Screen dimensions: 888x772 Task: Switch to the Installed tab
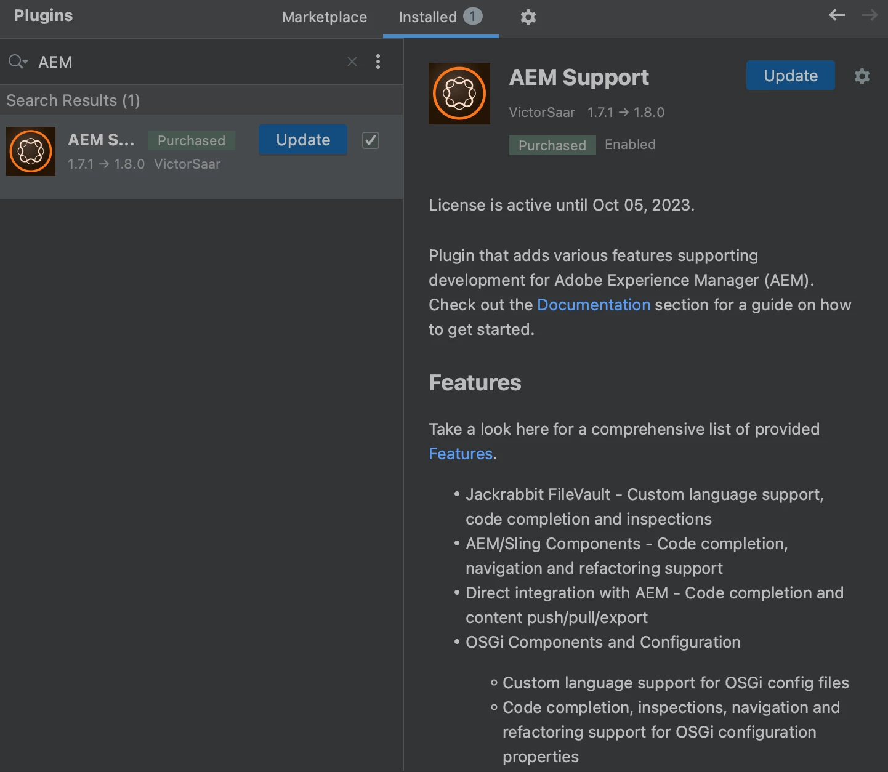click(x=428, y=17)
